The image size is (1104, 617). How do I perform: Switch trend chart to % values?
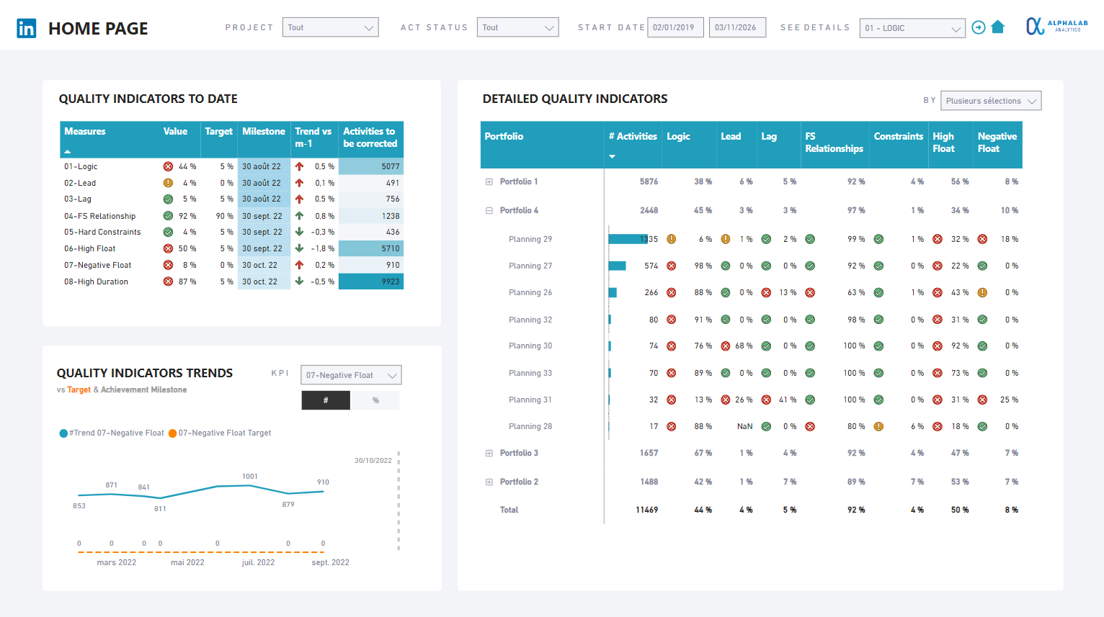[375, 400]
